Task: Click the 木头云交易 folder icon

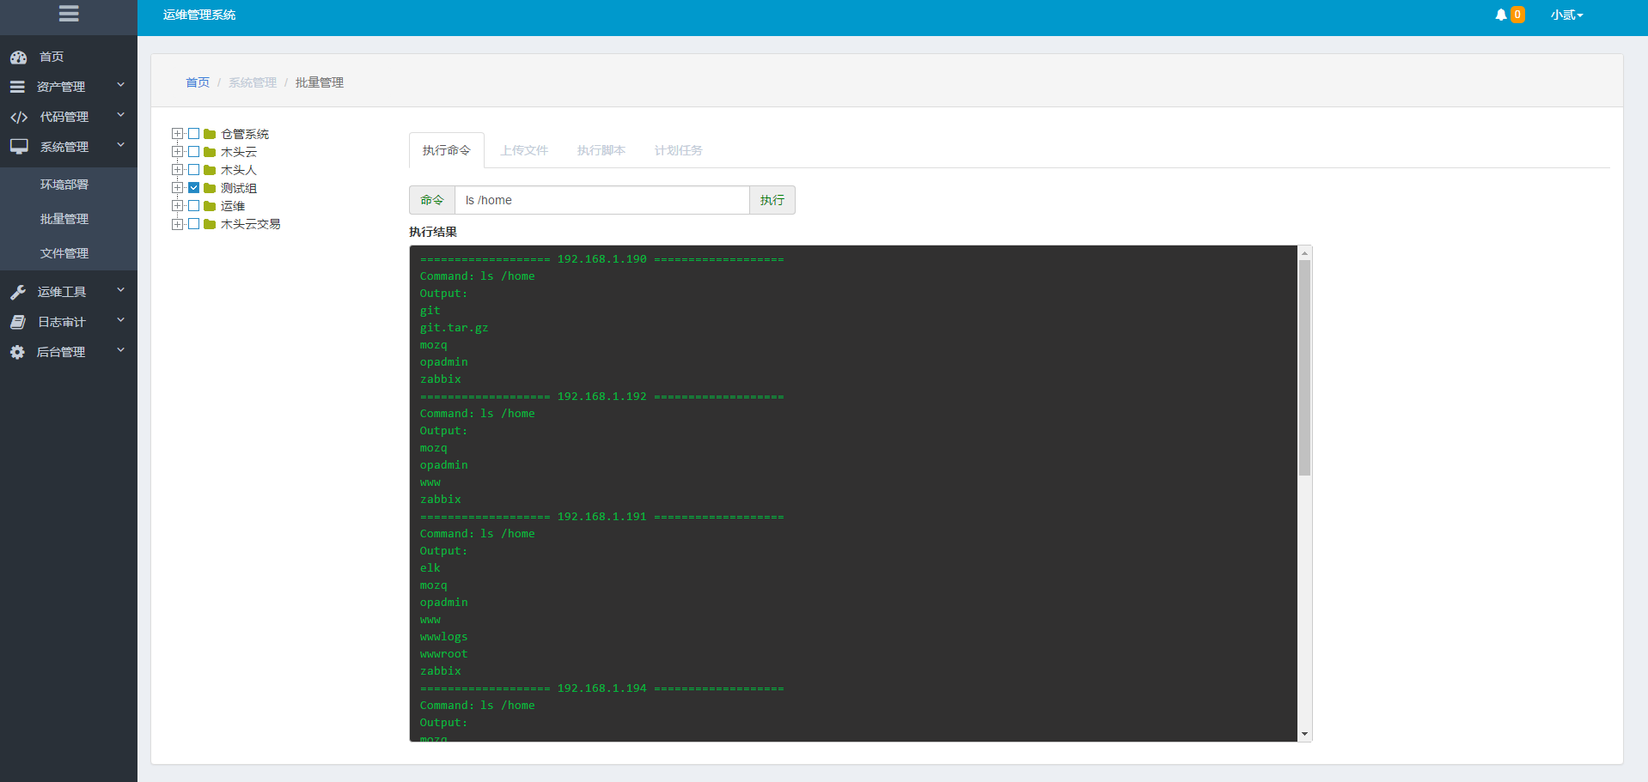Action: (x=210, y=224)
